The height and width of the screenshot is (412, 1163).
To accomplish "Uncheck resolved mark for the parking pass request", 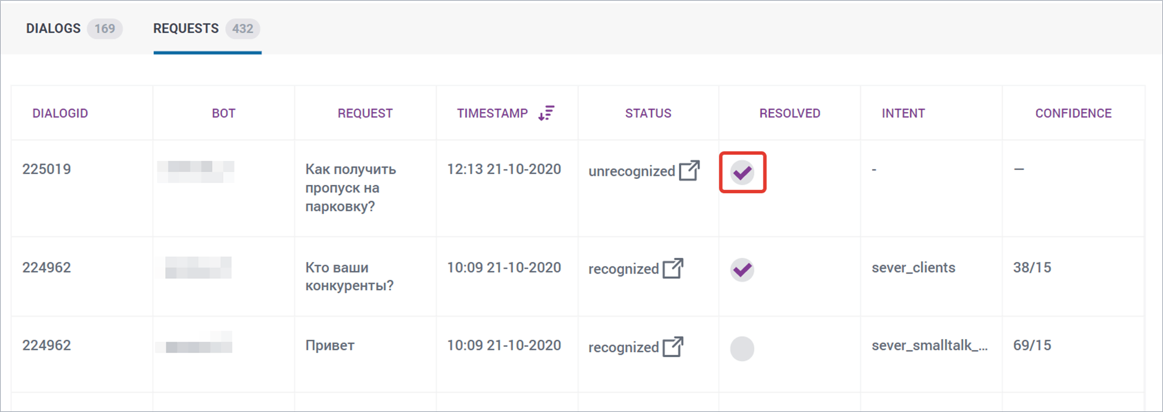I will pyautogui.click(x=742, y=172).
